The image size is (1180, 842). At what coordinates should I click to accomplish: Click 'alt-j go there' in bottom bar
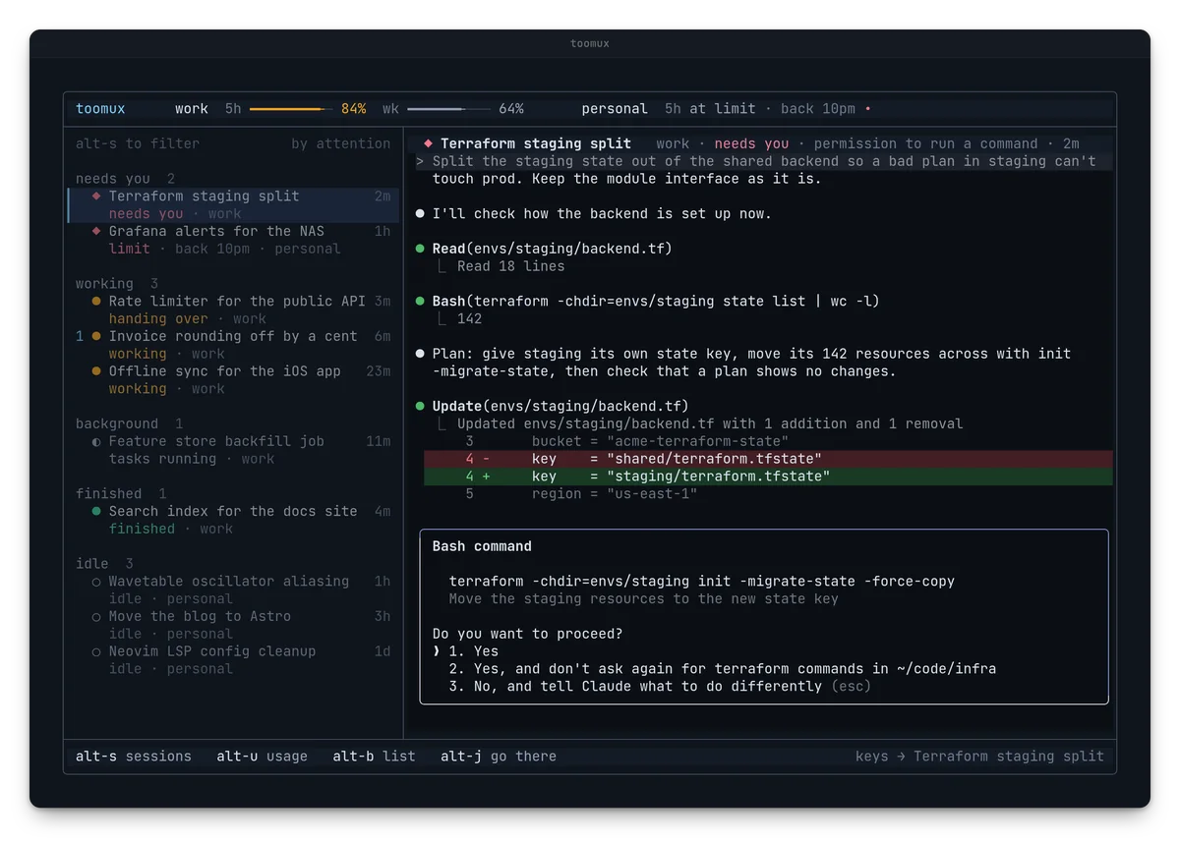click(499, 757)
